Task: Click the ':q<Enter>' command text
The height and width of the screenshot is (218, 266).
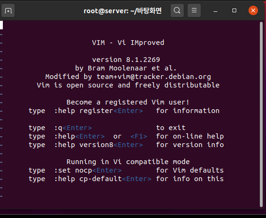Action: (73, 128)
